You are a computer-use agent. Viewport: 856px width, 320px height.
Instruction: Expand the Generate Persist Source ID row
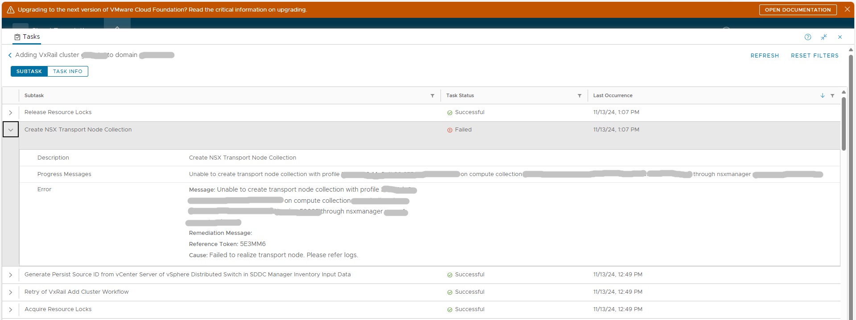(11, 275)
